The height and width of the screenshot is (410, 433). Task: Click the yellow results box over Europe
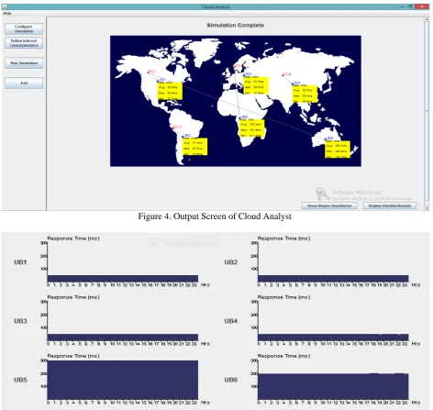[x=256, y=85]
